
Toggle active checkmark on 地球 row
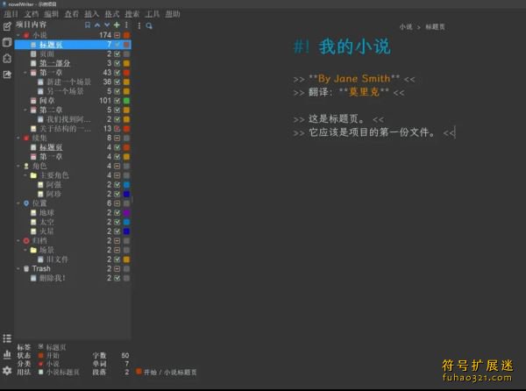pos(117,213)
